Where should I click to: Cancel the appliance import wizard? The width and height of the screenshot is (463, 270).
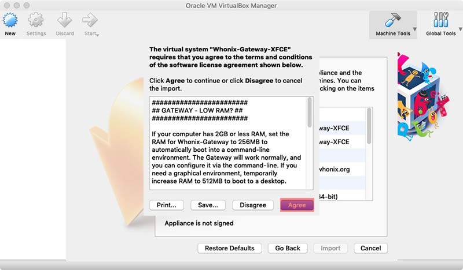[x=370, y=248]
